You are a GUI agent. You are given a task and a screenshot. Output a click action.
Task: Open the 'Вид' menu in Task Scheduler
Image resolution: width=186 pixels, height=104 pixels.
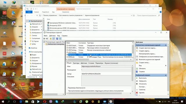click(59, 36)
